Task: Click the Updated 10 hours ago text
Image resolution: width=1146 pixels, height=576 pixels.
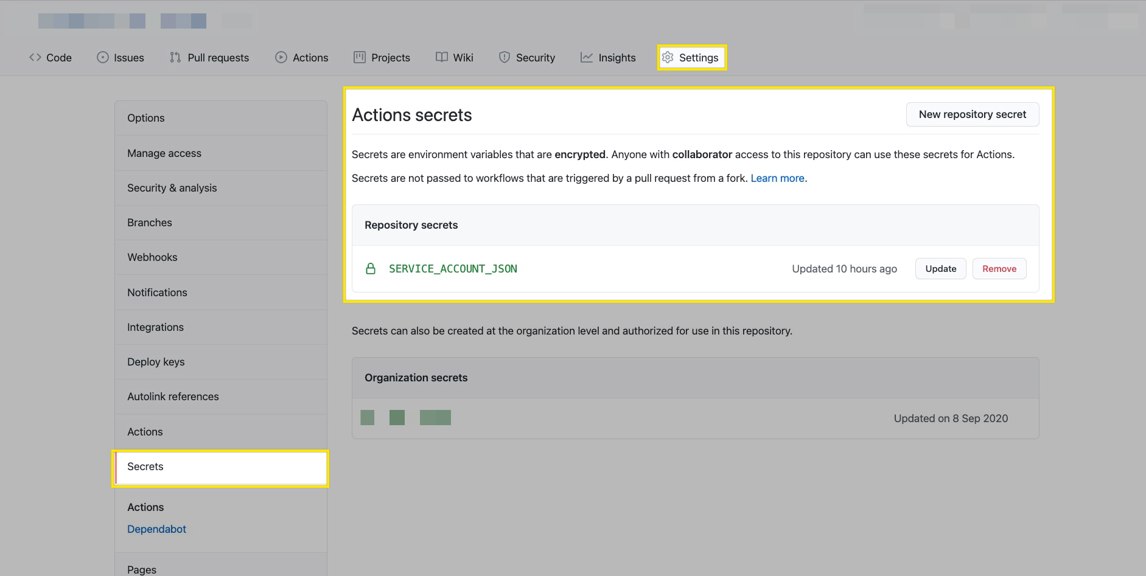Action: coord(844,269)
